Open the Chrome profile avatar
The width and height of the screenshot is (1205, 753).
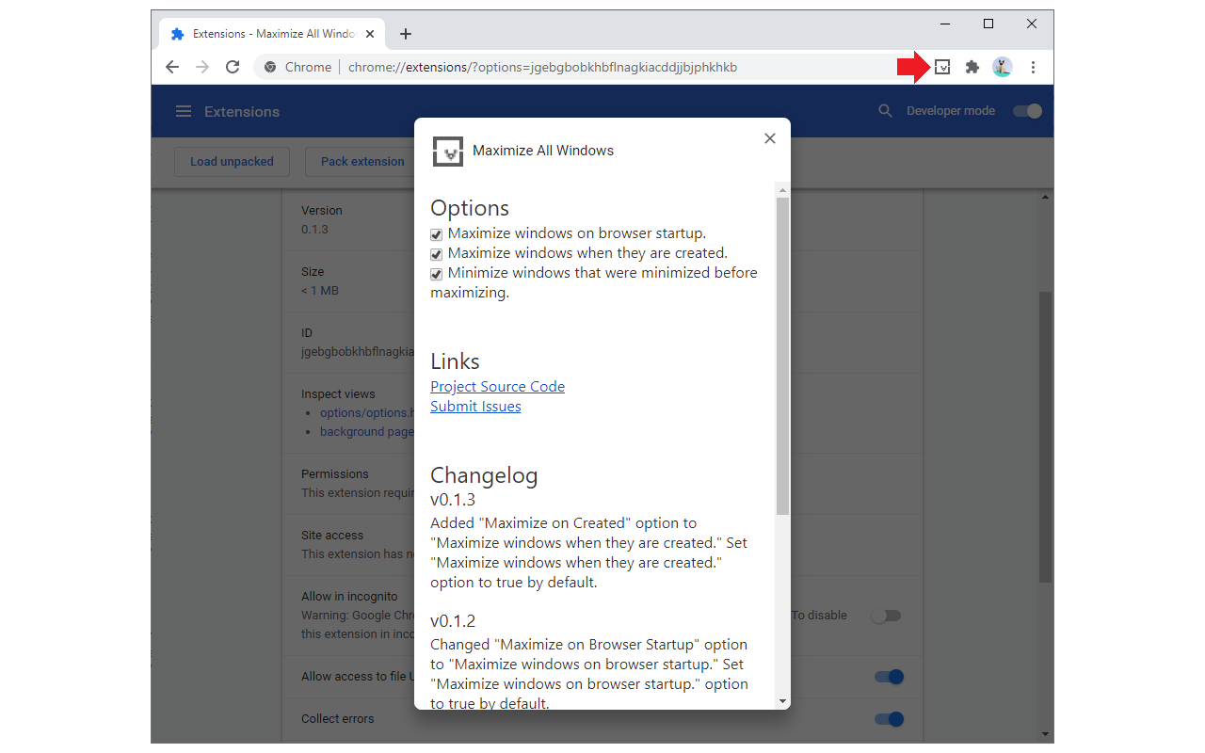[1003, 67]
